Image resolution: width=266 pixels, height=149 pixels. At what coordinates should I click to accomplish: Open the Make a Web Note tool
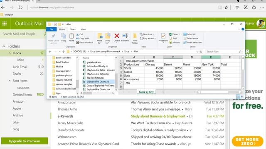point(246,7)
